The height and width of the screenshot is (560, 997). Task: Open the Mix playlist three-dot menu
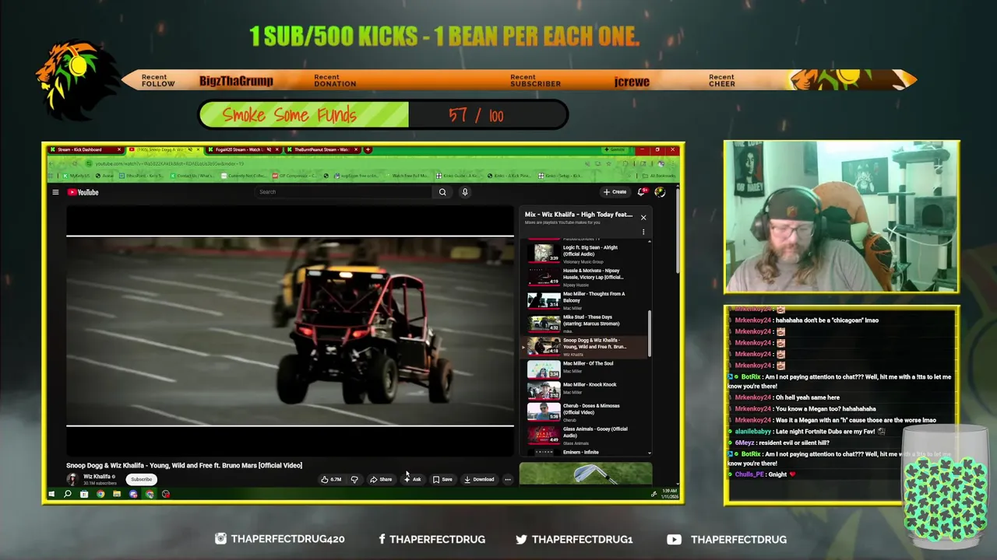(x=643, y=232)
